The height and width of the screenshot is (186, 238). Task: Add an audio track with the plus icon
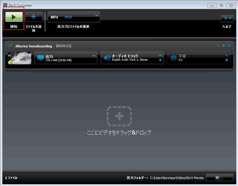click(x=160, y=60)
